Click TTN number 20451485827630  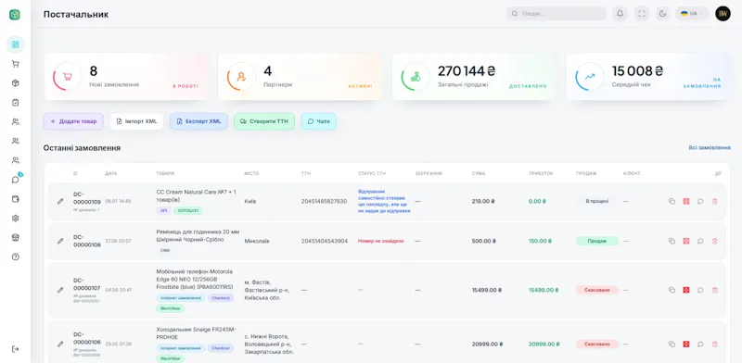click(324, 201)
